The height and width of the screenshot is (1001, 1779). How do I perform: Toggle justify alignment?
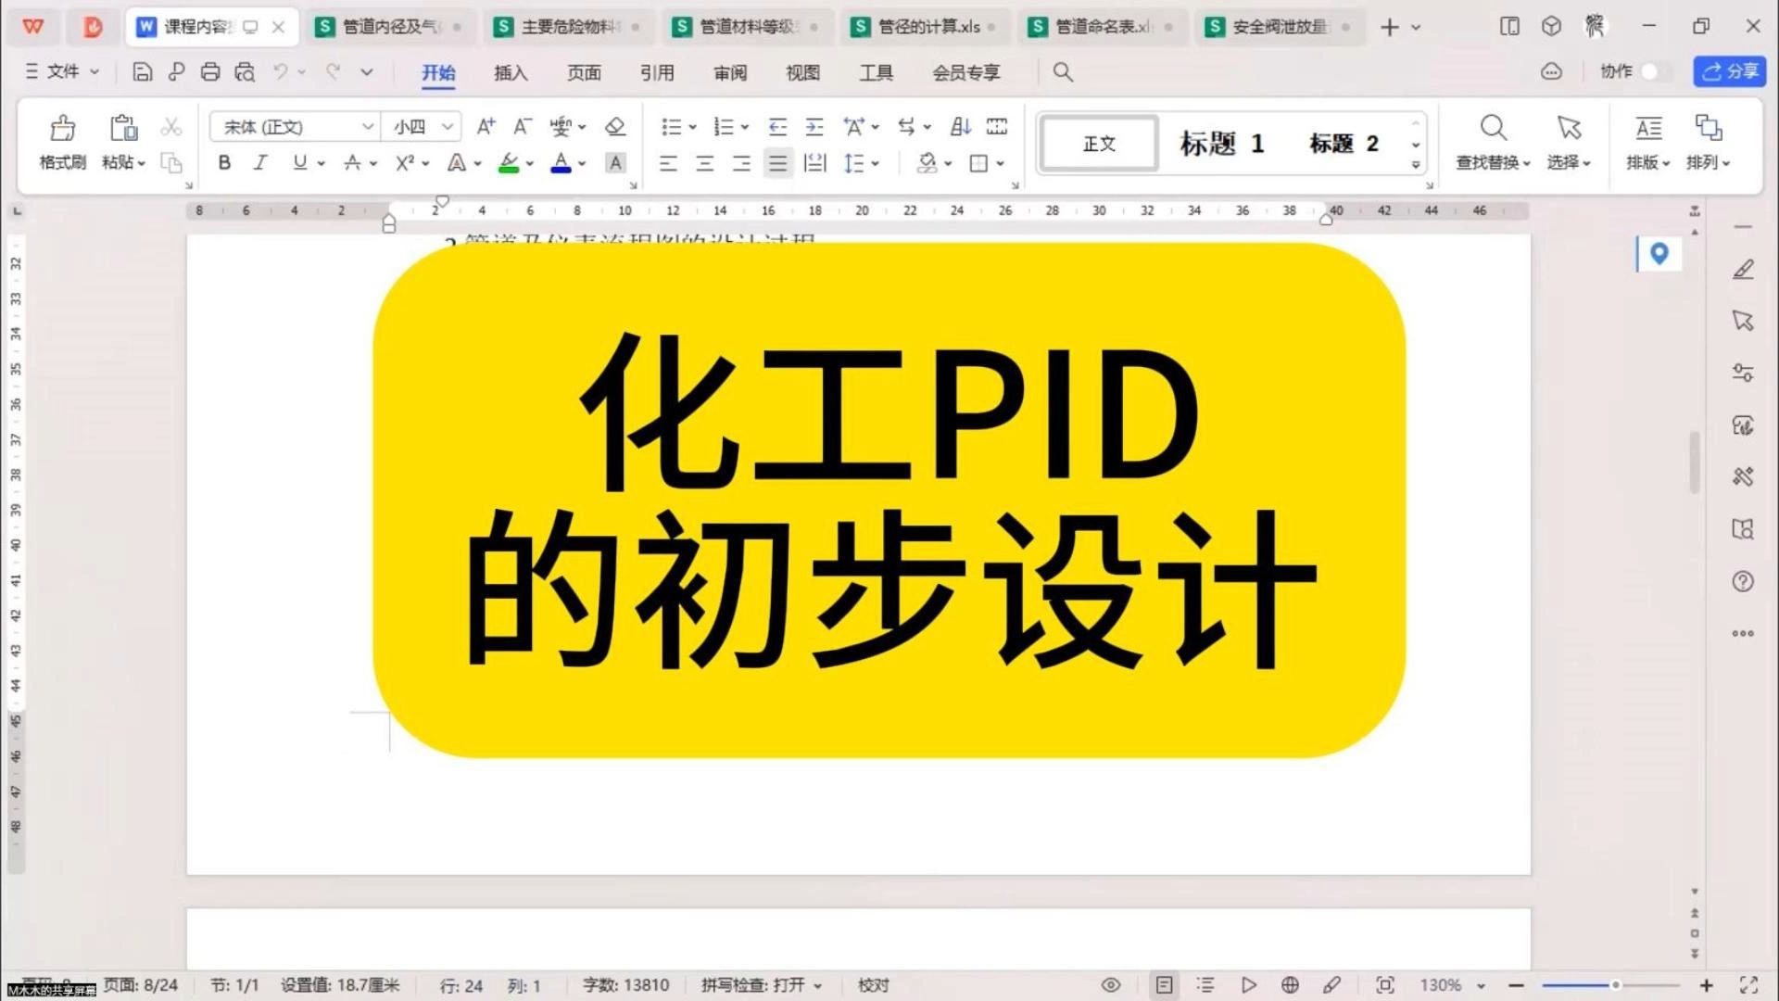[x=777, y=163]
